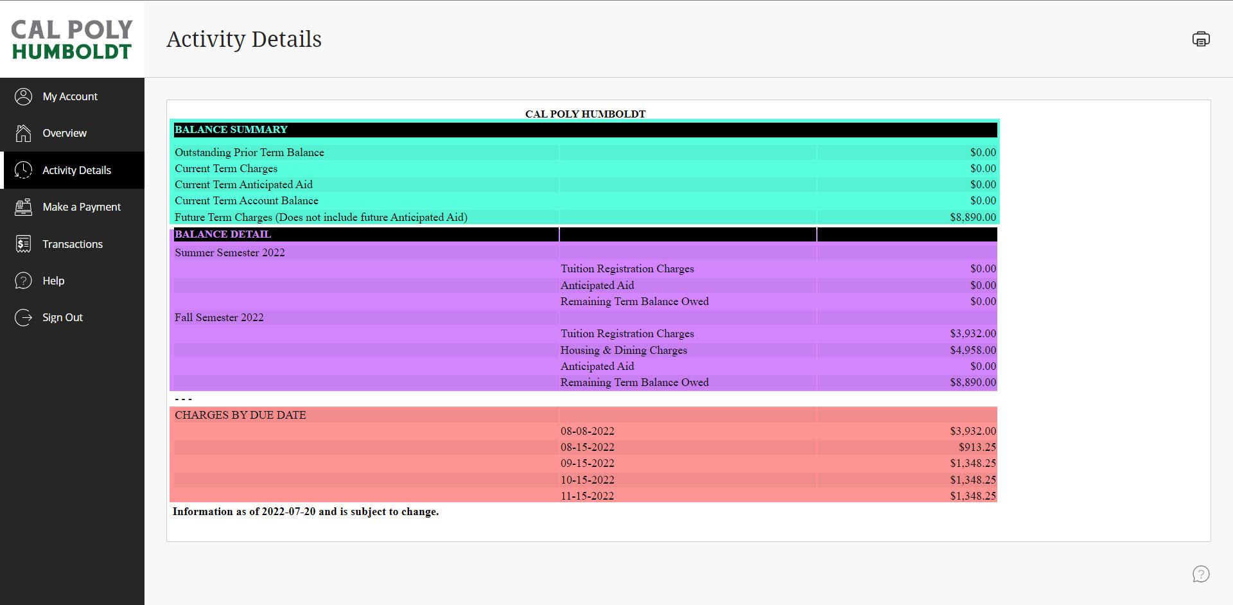Click the Activity Details clock icon

tap(23, 170)
